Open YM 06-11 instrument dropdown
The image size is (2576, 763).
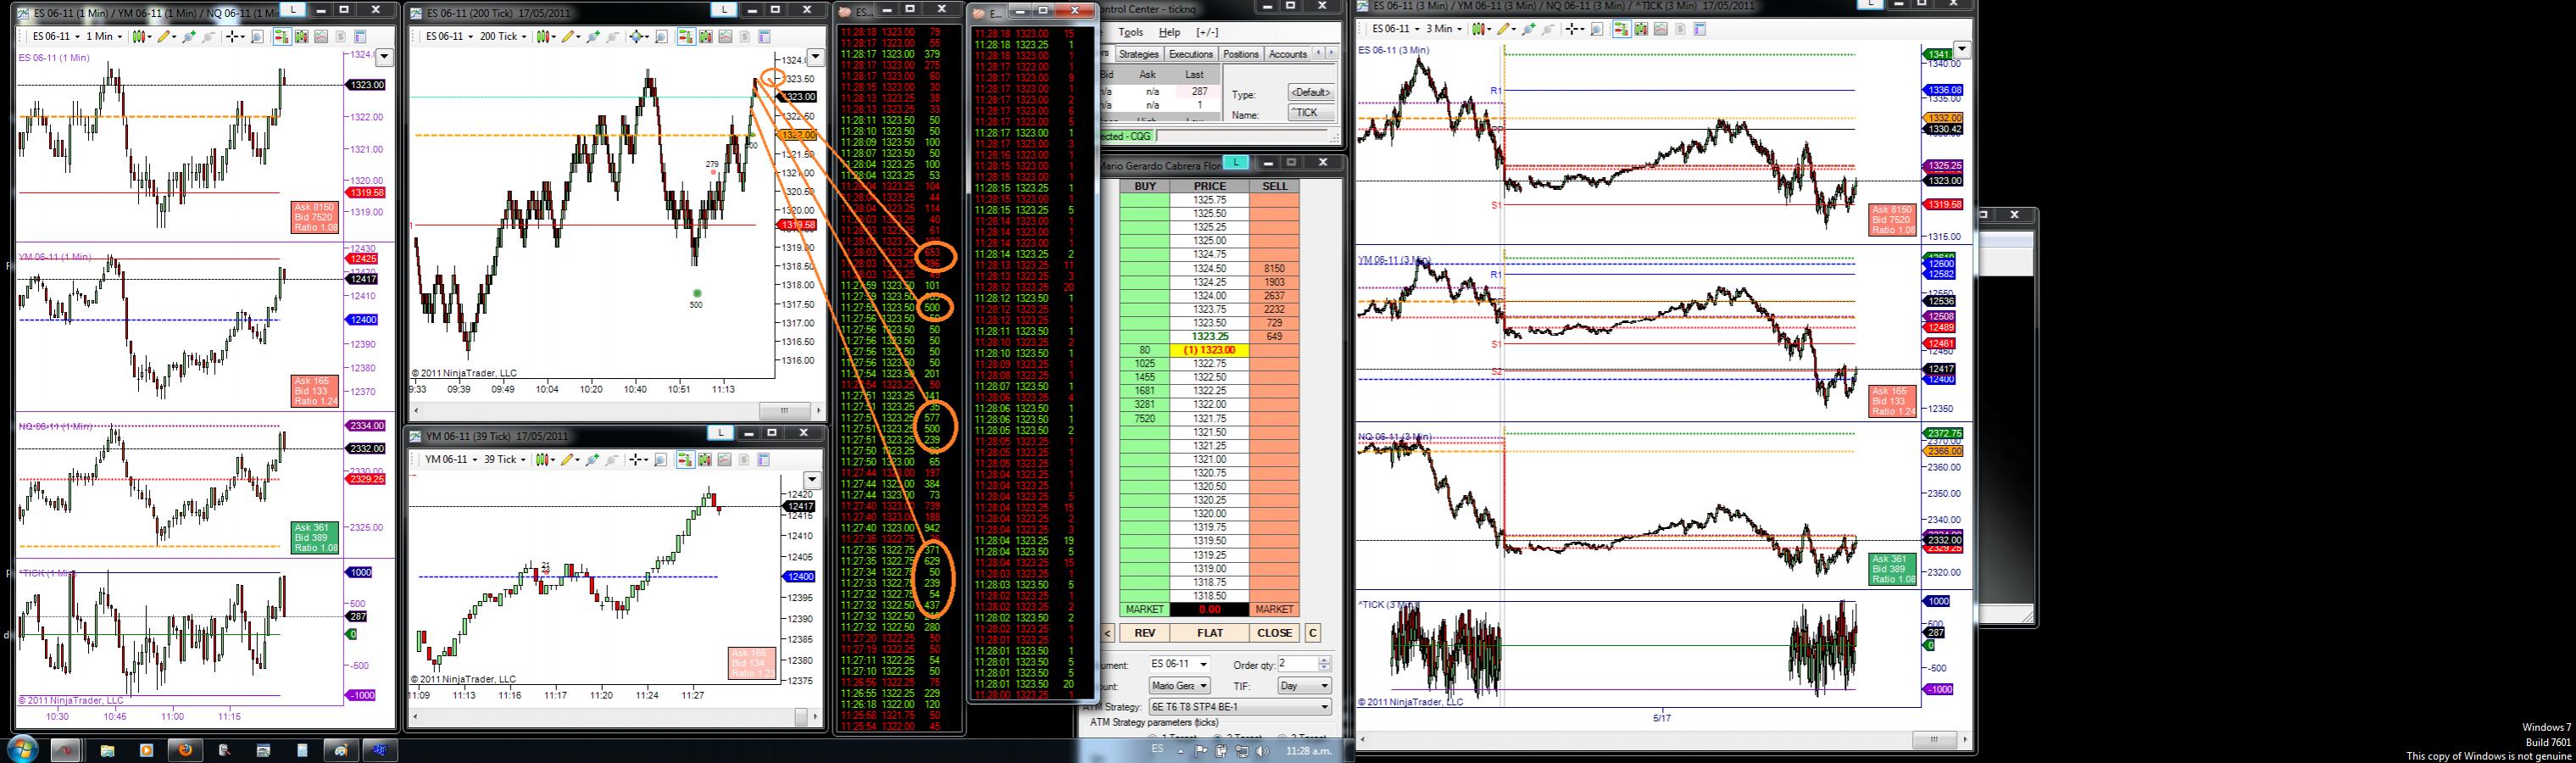click(x=452, y=460)
